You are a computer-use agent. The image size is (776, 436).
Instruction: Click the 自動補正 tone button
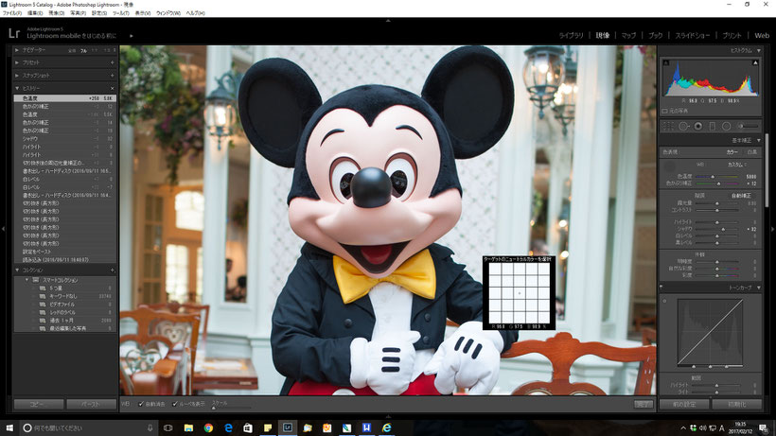[741, 196]
